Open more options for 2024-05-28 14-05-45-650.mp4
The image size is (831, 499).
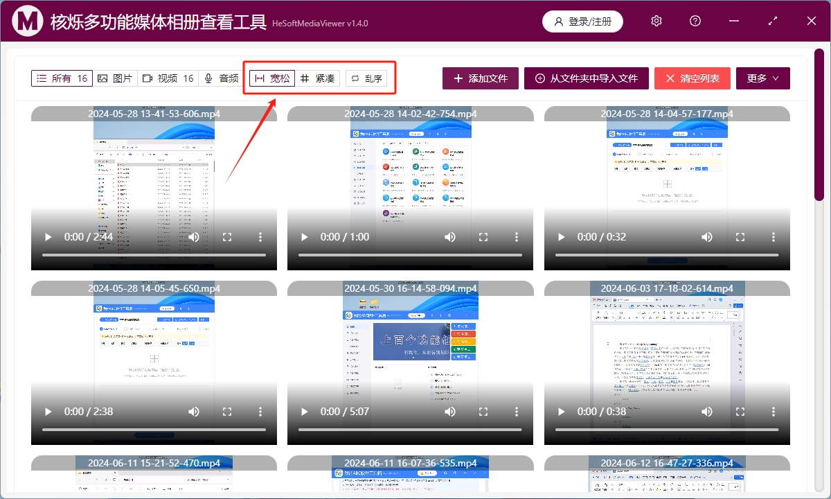point(260,412)
